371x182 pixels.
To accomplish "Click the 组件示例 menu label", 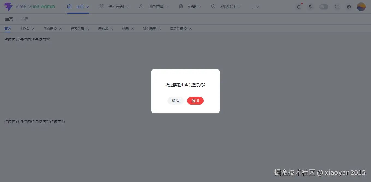I will 116,7.
